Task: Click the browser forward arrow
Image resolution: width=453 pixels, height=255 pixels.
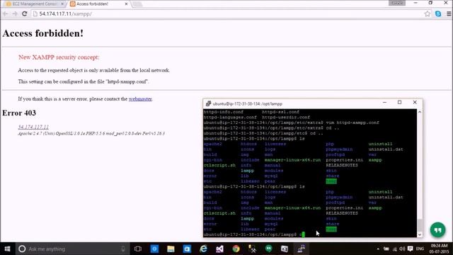Action: click(x=14, y=13)
